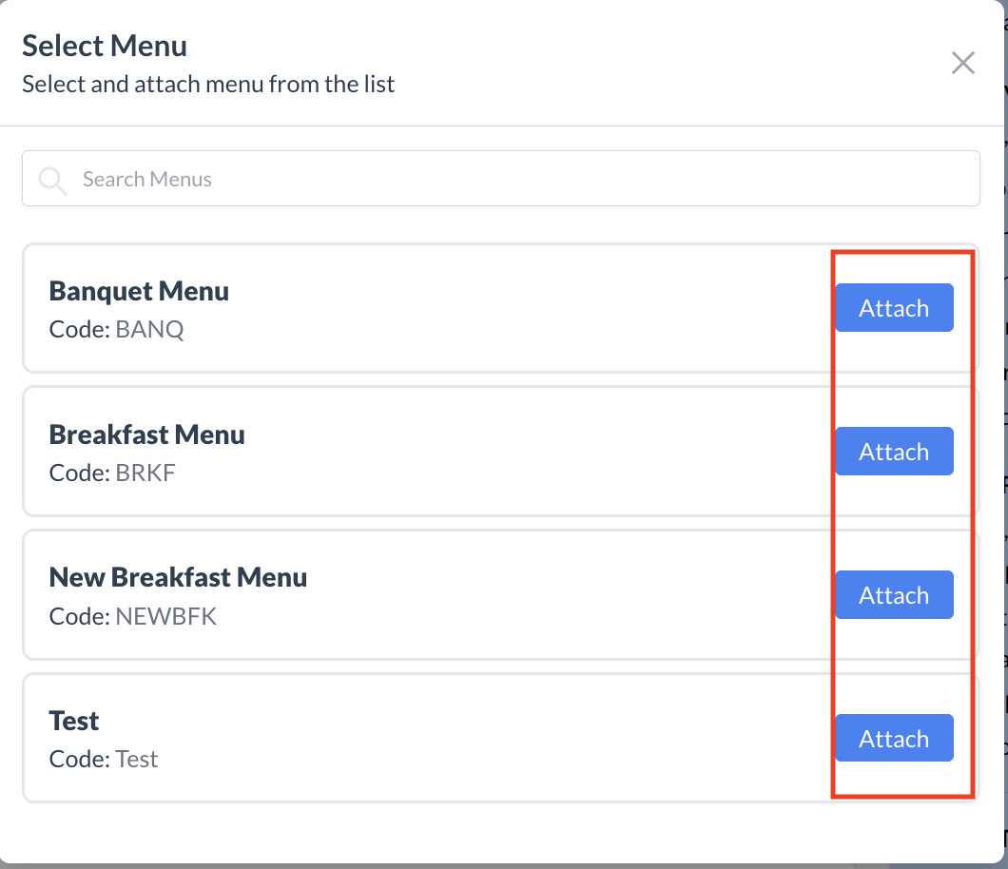Viewport: 1008px width, 869px height.
Task: Click the "Select and attach menu" subtitle
Action: pyautogui.click(x=208, y=84)
